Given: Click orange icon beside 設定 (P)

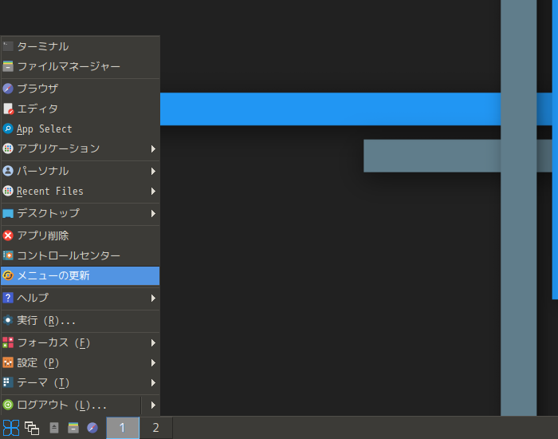Looking at the screenshot, I should 8,362.
